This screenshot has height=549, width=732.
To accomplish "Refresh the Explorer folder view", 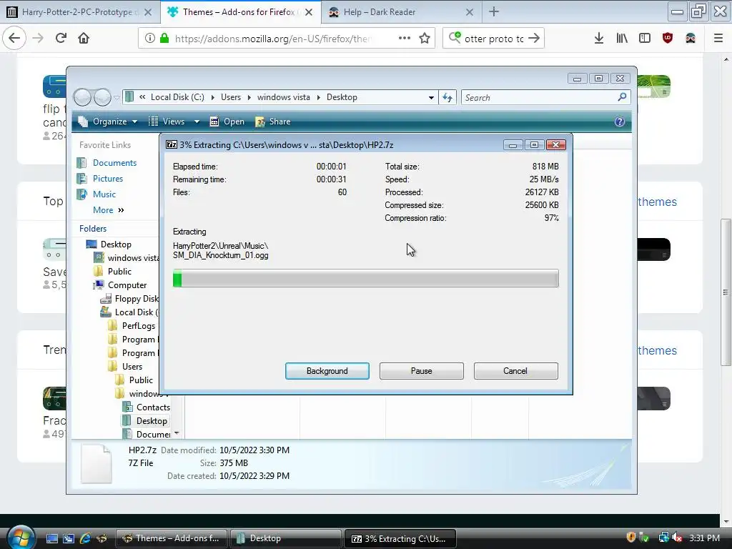I will point(447,97).
